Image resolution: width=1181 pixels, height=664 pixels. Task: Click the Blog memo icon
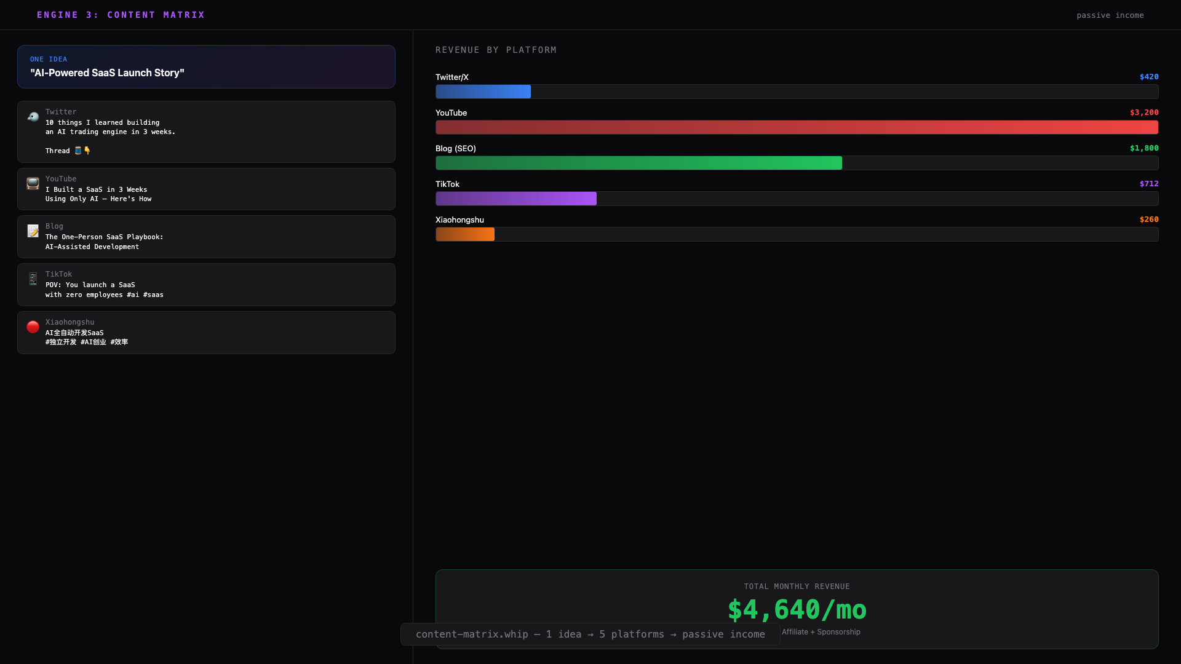click(x=33, y=231)
